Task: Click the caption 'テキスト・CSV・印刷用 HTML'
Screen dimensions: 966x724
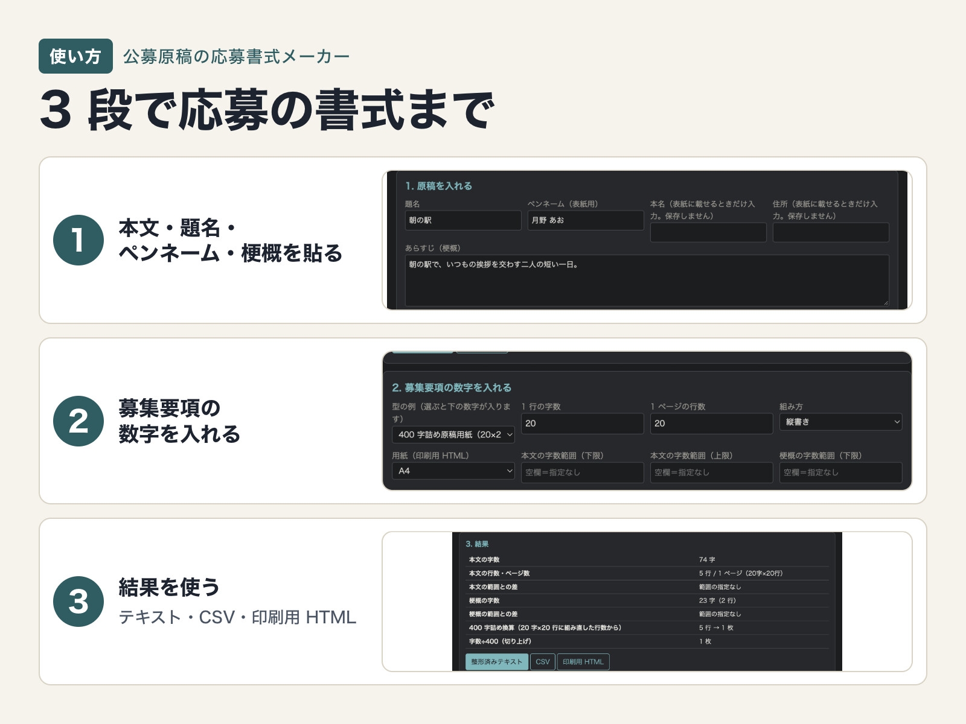Action: [x=237, y=617]
